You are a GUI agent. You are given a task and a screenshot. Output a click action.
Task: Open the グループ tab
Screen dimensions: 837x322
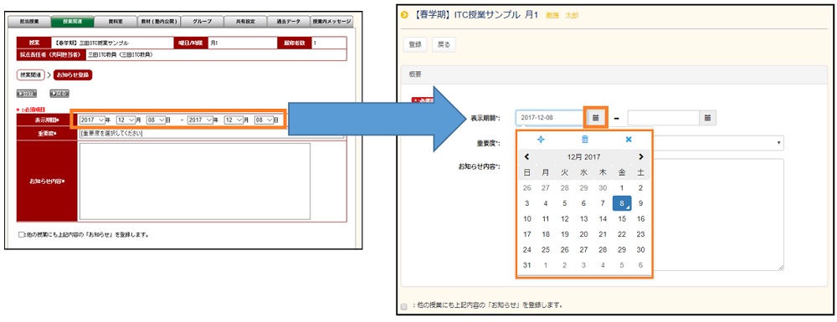click(x=201, y=22)
